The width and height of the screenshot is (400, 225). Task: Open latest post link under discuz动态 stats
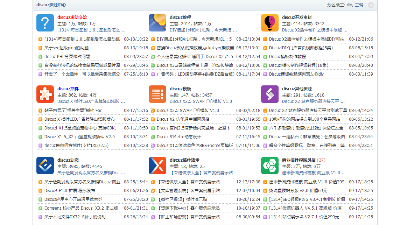tap(91, 173)
